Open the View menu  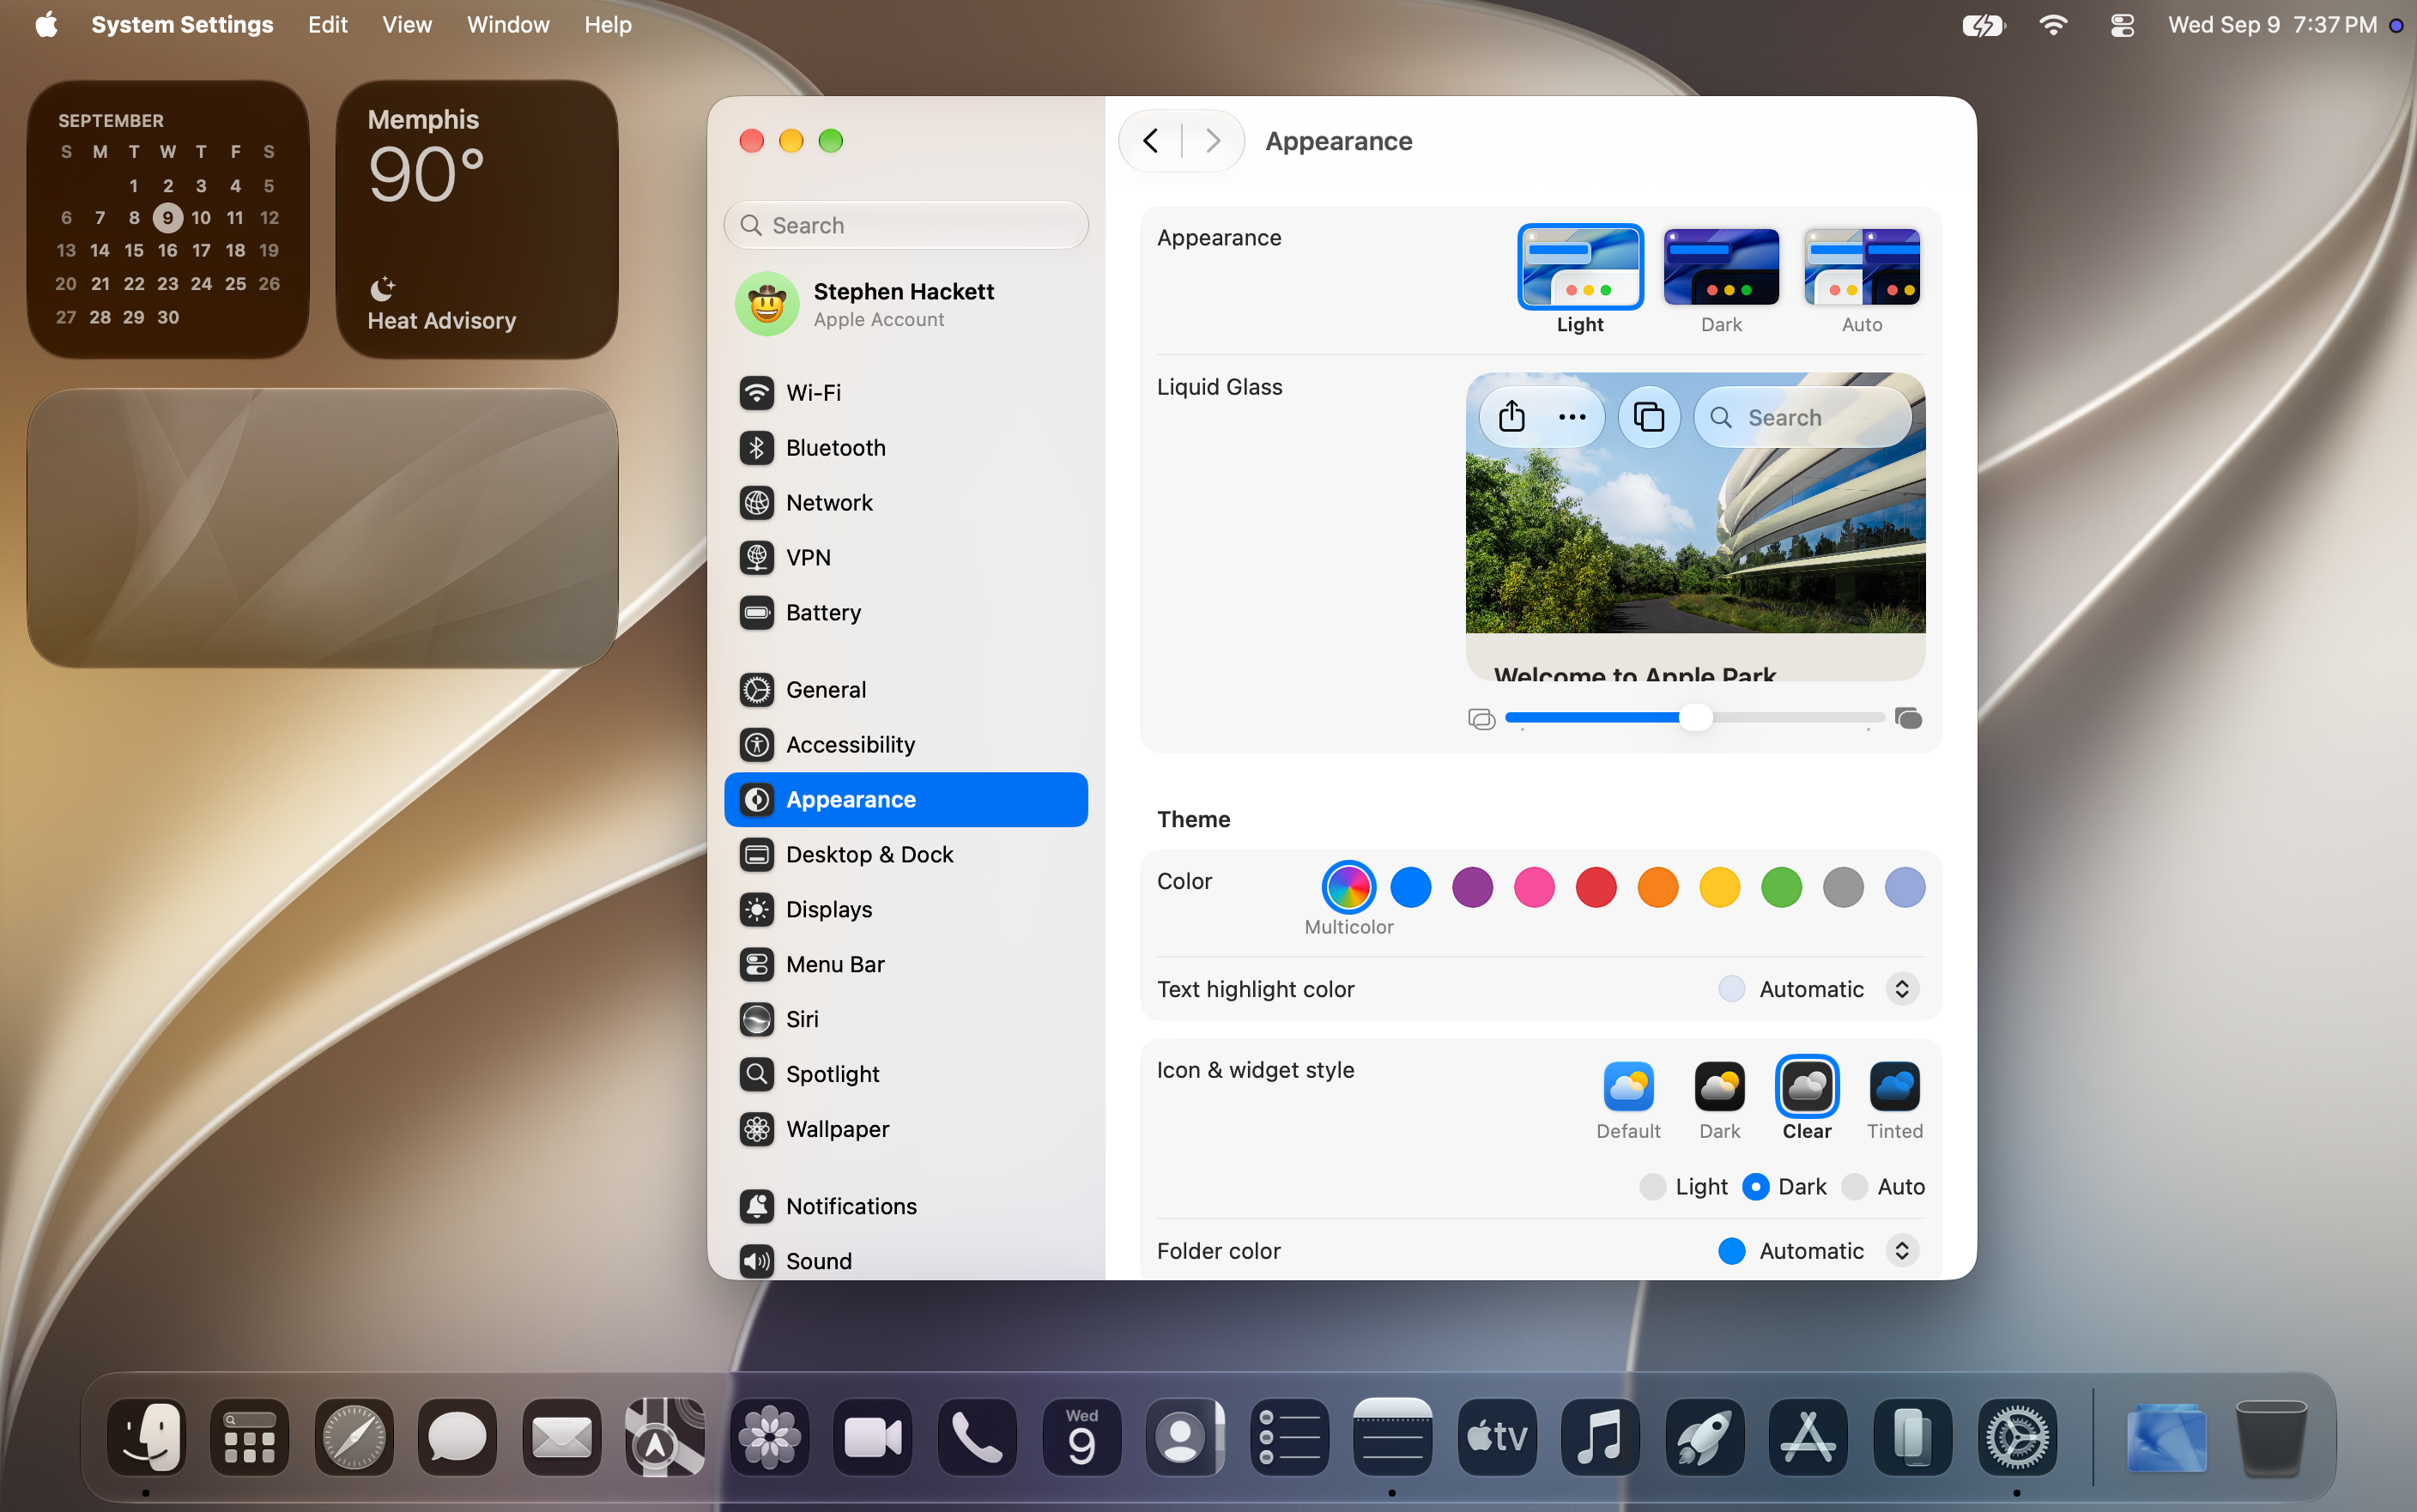406,25
